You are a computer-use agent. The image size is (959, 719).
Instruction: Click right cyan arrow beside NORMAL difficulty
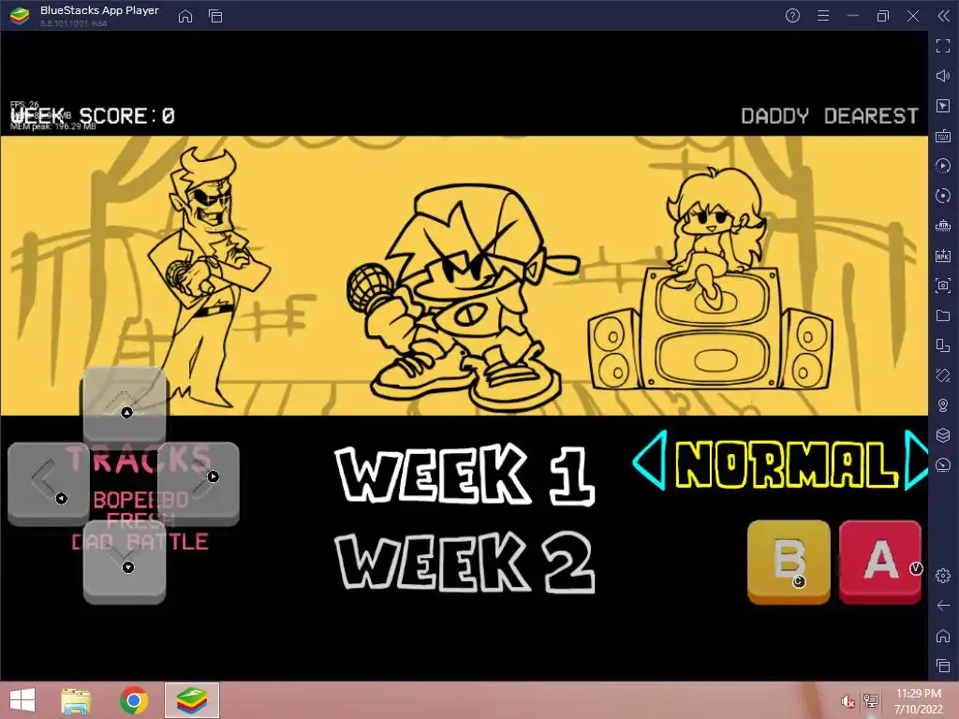[x=916, y=461]
